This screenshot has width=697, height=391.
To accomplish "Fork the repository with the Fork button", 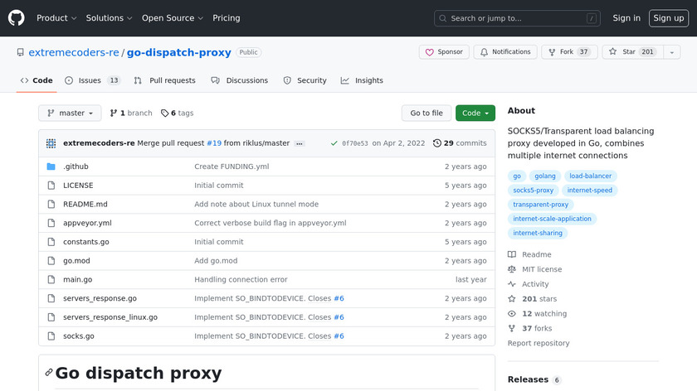I will click(x=569, y=52).
